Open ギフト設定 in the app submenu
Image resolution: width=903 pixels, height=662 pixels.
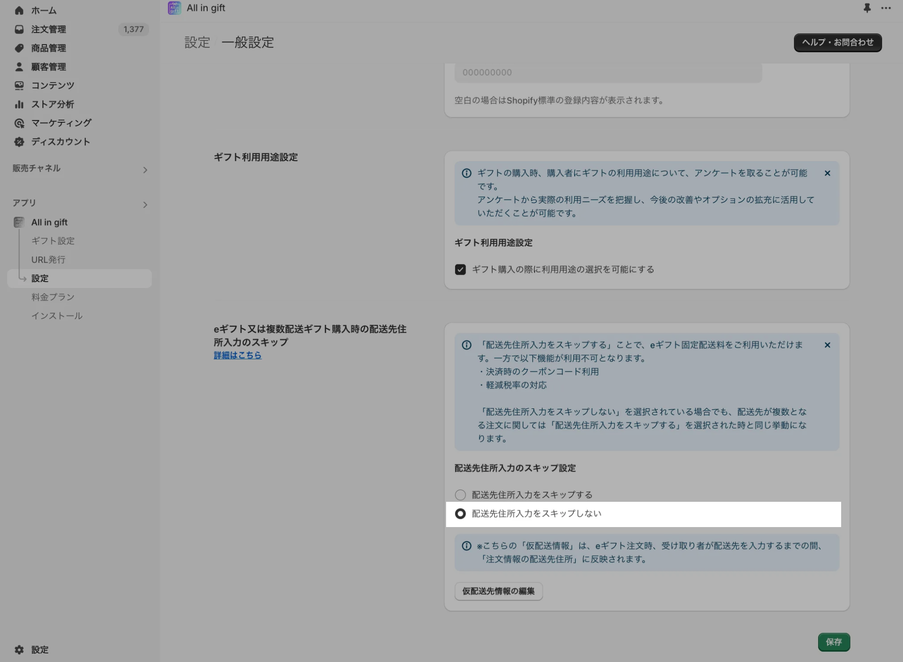tap(53, 241)
